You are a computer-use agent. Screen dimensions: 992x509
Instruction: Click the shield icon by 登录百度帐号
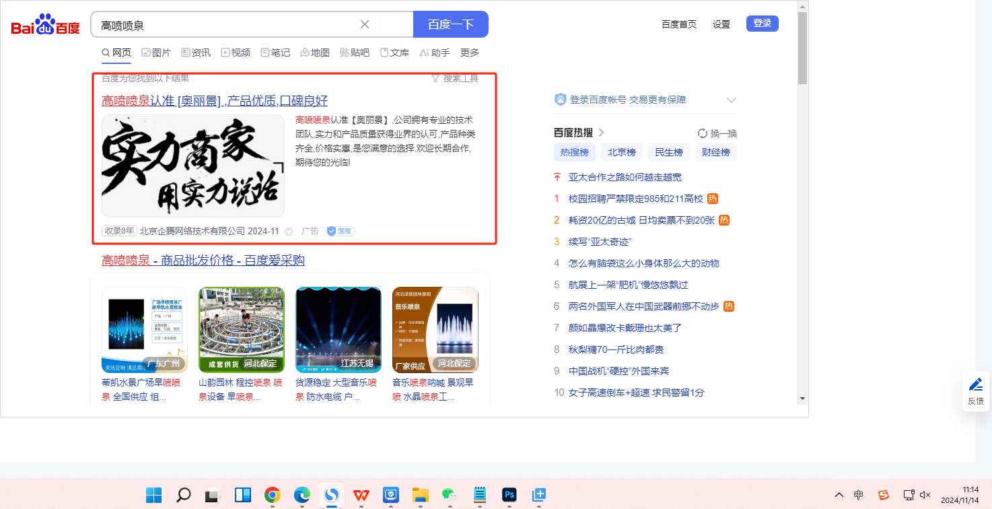[560, 100]
